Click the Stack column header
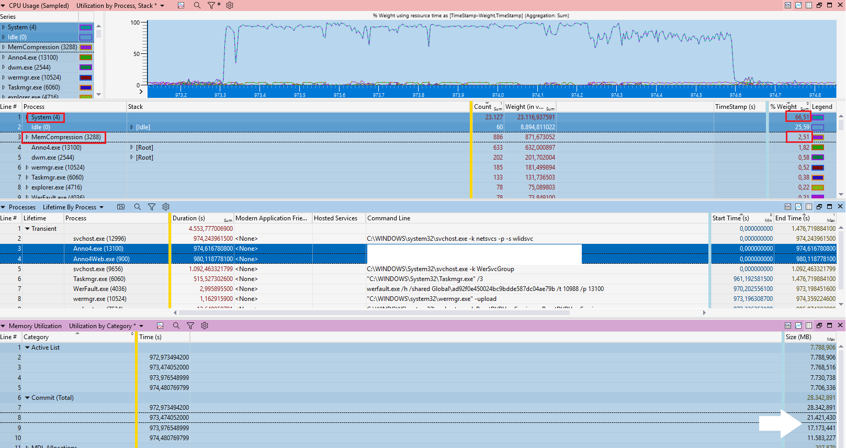This screenshot has width=846, height=448. pyautogui.click(x=298, y=106)
